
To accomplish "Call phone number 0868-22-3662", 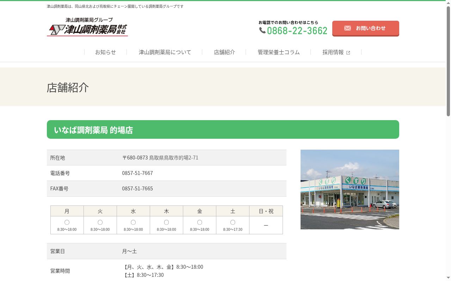I will click(x=297, y=31).
